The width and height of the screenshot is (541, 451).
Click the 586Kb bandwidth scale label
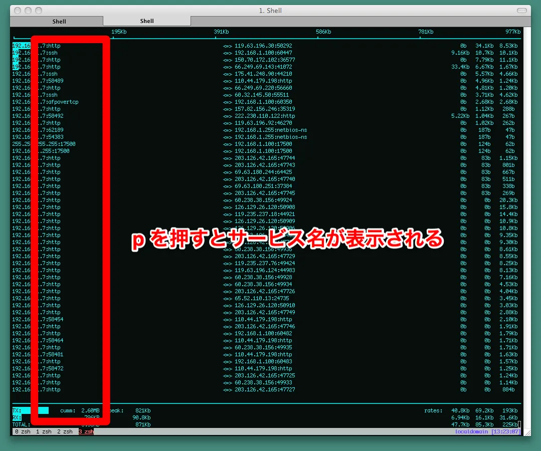(x=323, y=32)
